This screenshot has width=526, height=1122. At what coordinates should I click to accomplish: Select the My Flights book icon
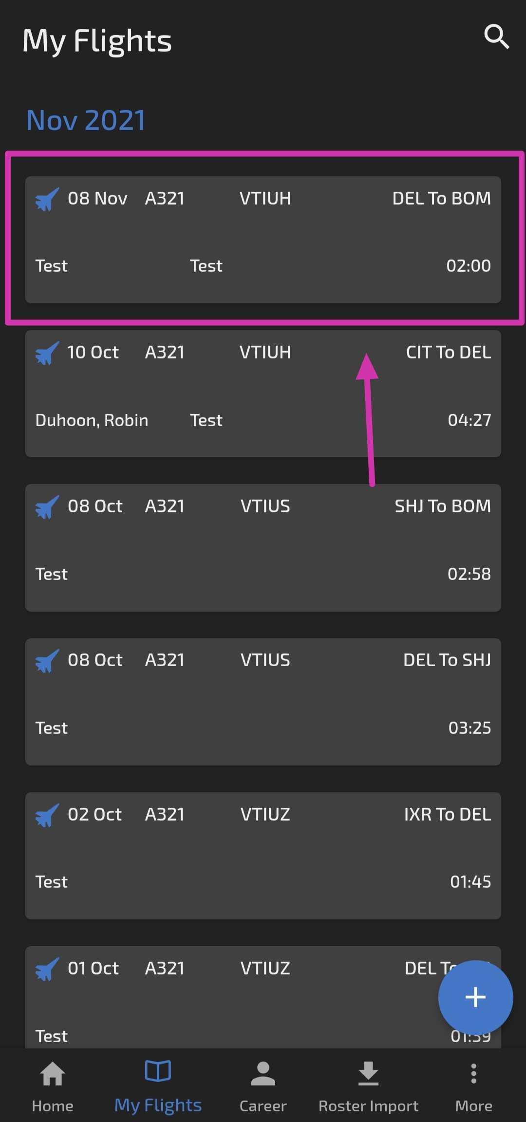click(158, 1071)
